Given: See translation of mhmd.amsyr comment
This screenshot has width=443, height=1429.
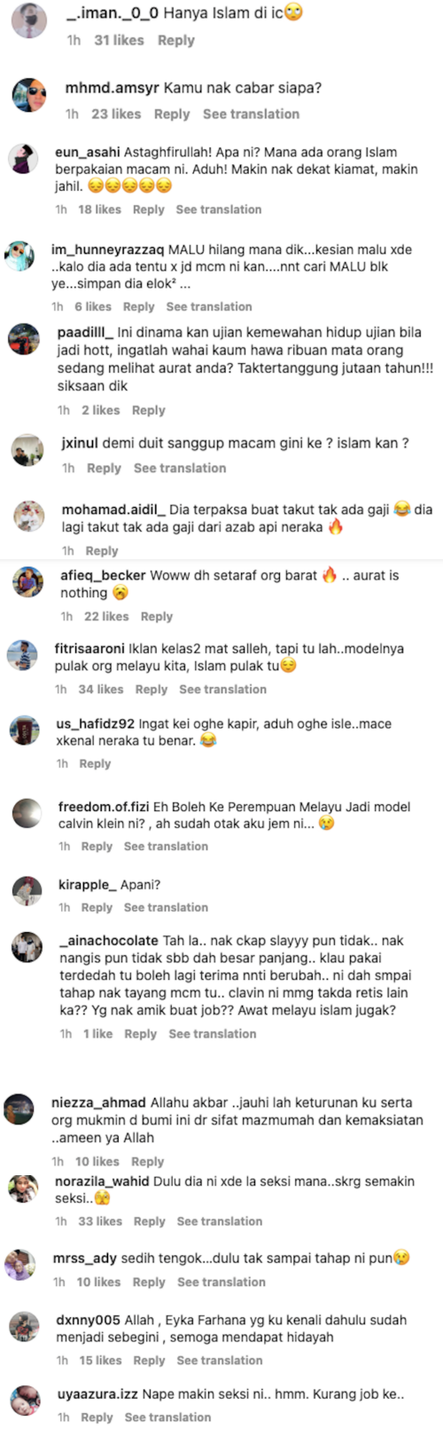Looking at the screenshot, I should click(251, 114).
